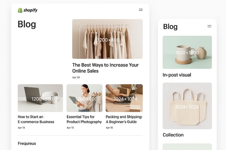Click the laptop and mug thumbnail
Screen dimensions: 226x150
click(40, 98)
